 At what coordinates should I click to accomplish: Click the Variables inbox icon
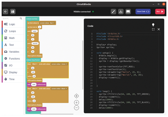(x=6, y=52)
